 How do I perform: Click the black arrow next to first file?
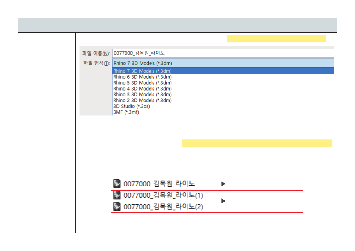[223, 184]
